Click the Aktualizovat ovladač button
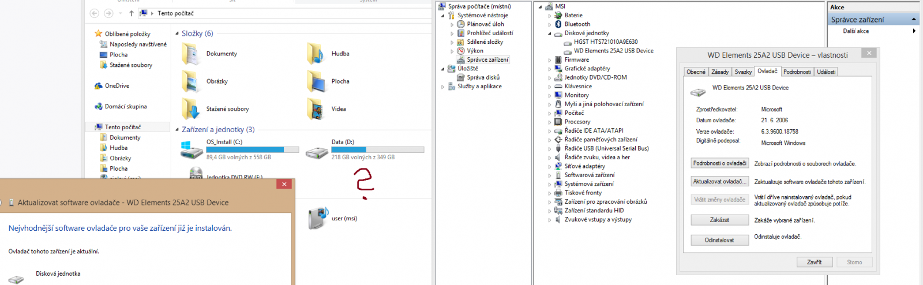This screenshot has width=923, height=285. click(x=719, y=181)
